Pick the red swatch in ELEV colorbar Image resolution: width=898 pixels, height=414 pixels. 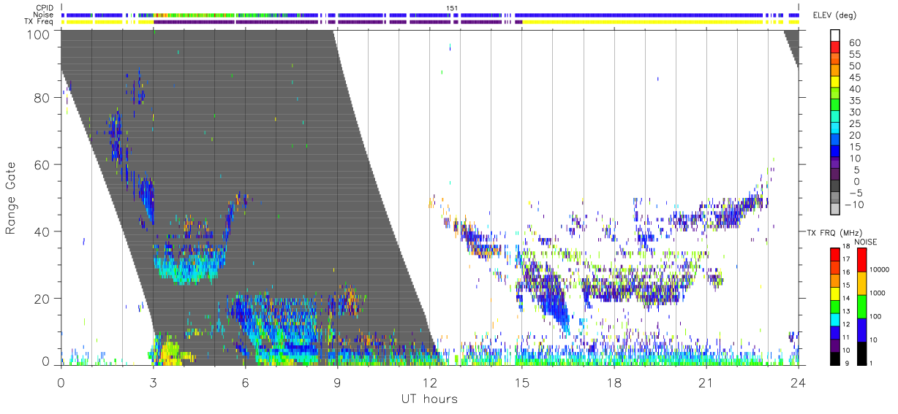[x=835, y=47]
